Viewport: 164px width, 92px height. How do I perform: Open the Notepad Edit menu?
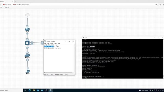48,43
